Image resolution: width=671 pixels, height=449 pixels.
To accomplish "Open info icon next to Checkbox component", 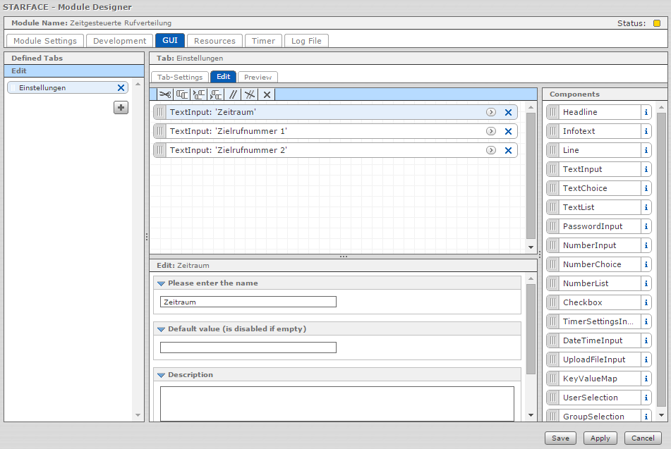I will tap(645, 302).
